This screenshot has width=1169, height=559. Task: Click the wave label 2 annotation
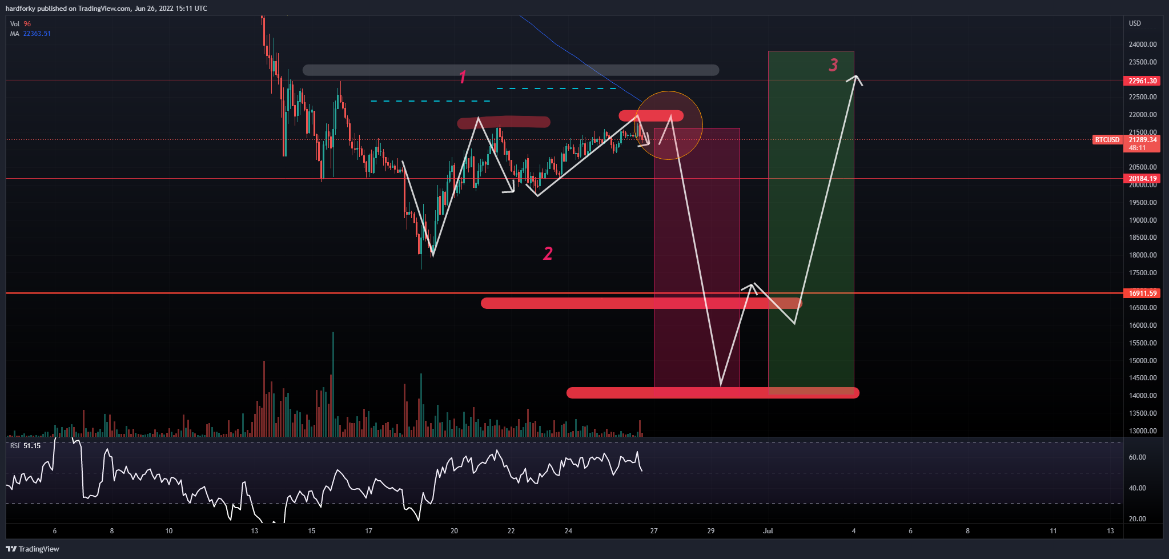coord(548,254)
